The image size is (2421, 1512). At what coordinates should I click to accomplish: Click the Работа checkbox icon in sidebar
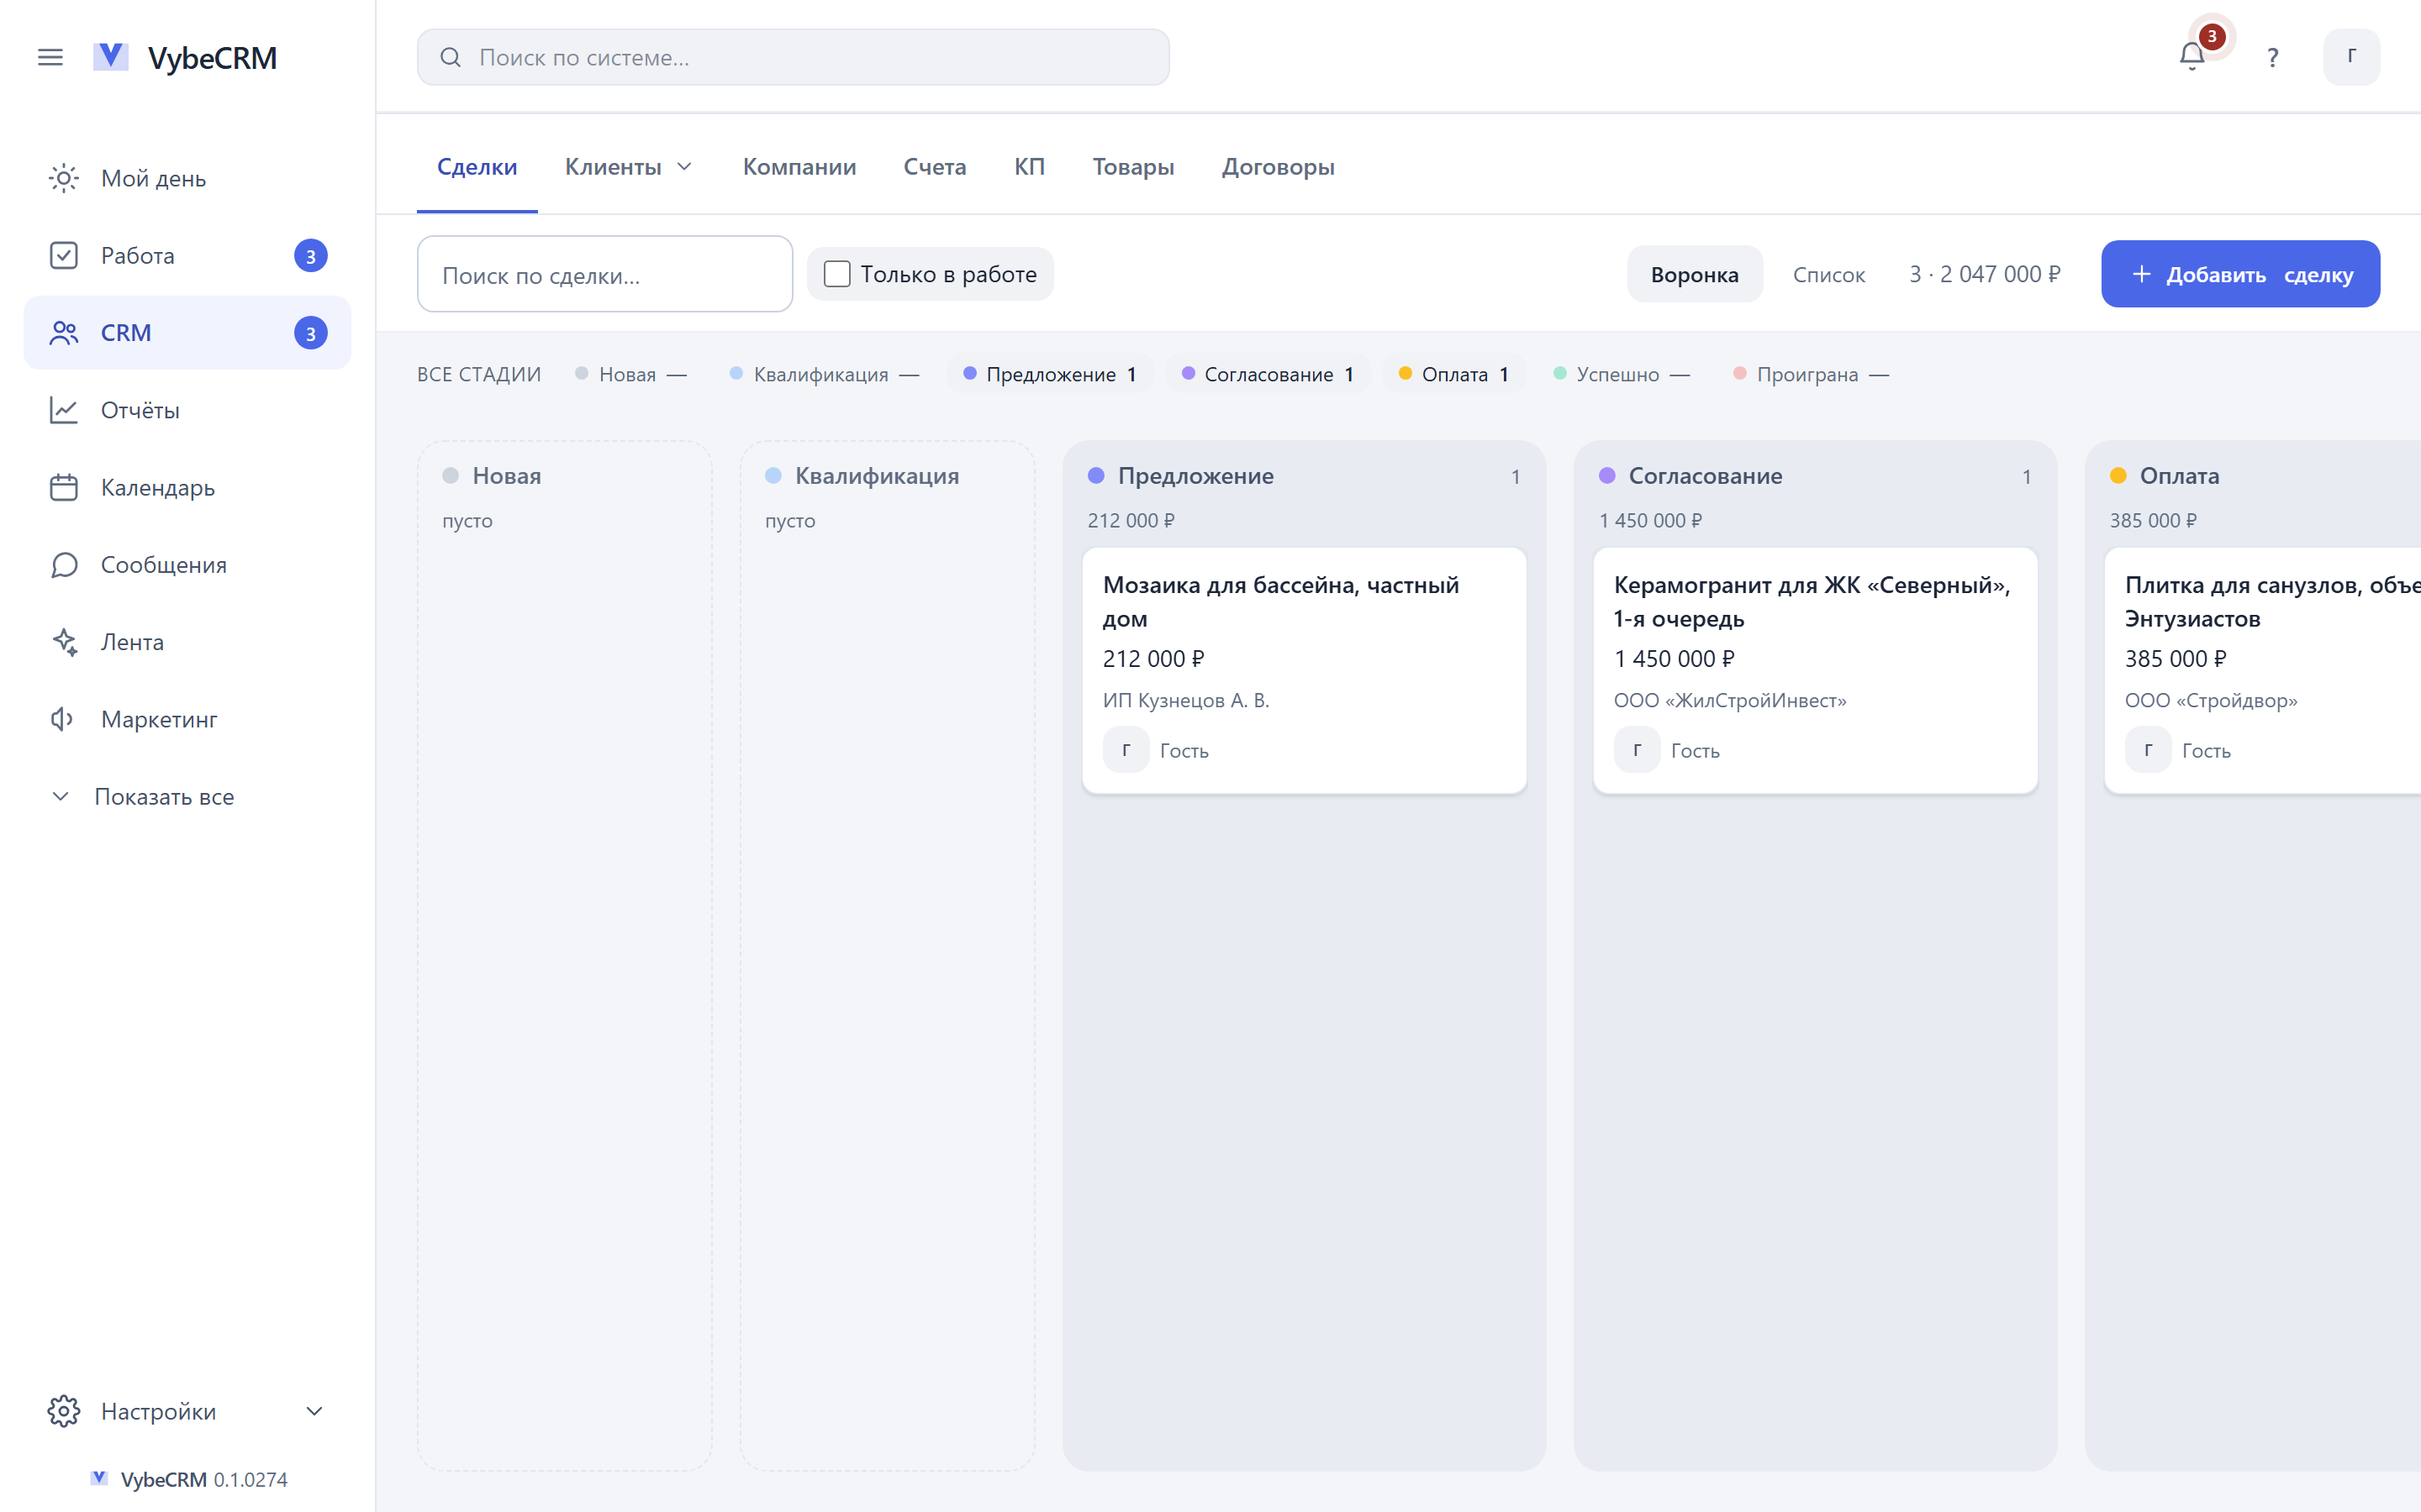(64, 255)
